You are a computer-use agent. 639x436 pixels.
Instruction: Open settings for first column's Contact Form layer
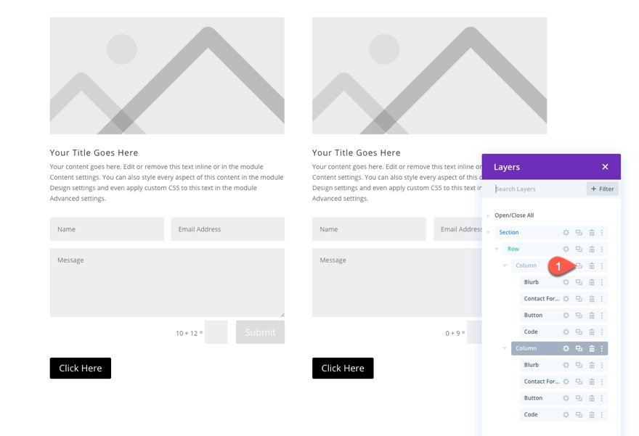[566, 299]
